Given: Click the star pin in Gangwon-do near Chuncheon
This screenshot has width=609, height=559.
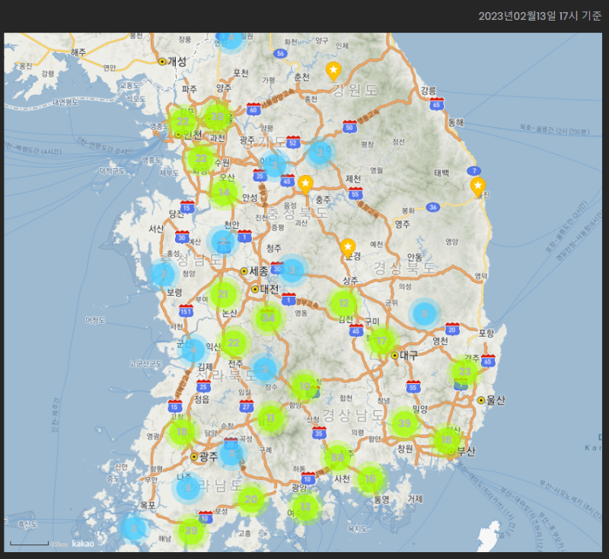Looking at the screenshot, I should 333,71.
